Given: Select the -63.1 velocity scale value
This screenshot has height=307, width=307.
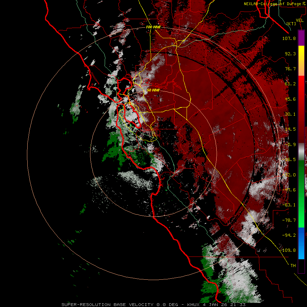Looking at the screenshot, I should click(289, 205).
